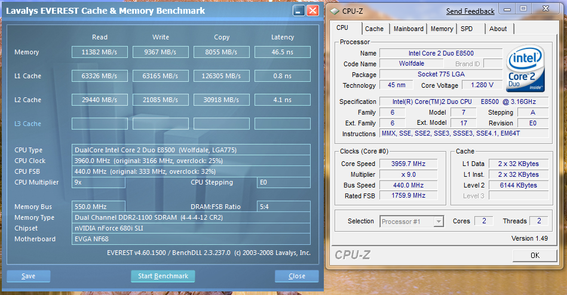This screenshot has width=567, height=295.
Task: Click the Core Voltage field 1.280 V
Action: (482, 85)
